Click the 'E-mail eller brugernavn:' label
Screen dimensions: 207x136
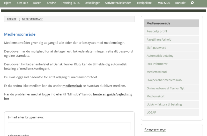tap(26, 117)
